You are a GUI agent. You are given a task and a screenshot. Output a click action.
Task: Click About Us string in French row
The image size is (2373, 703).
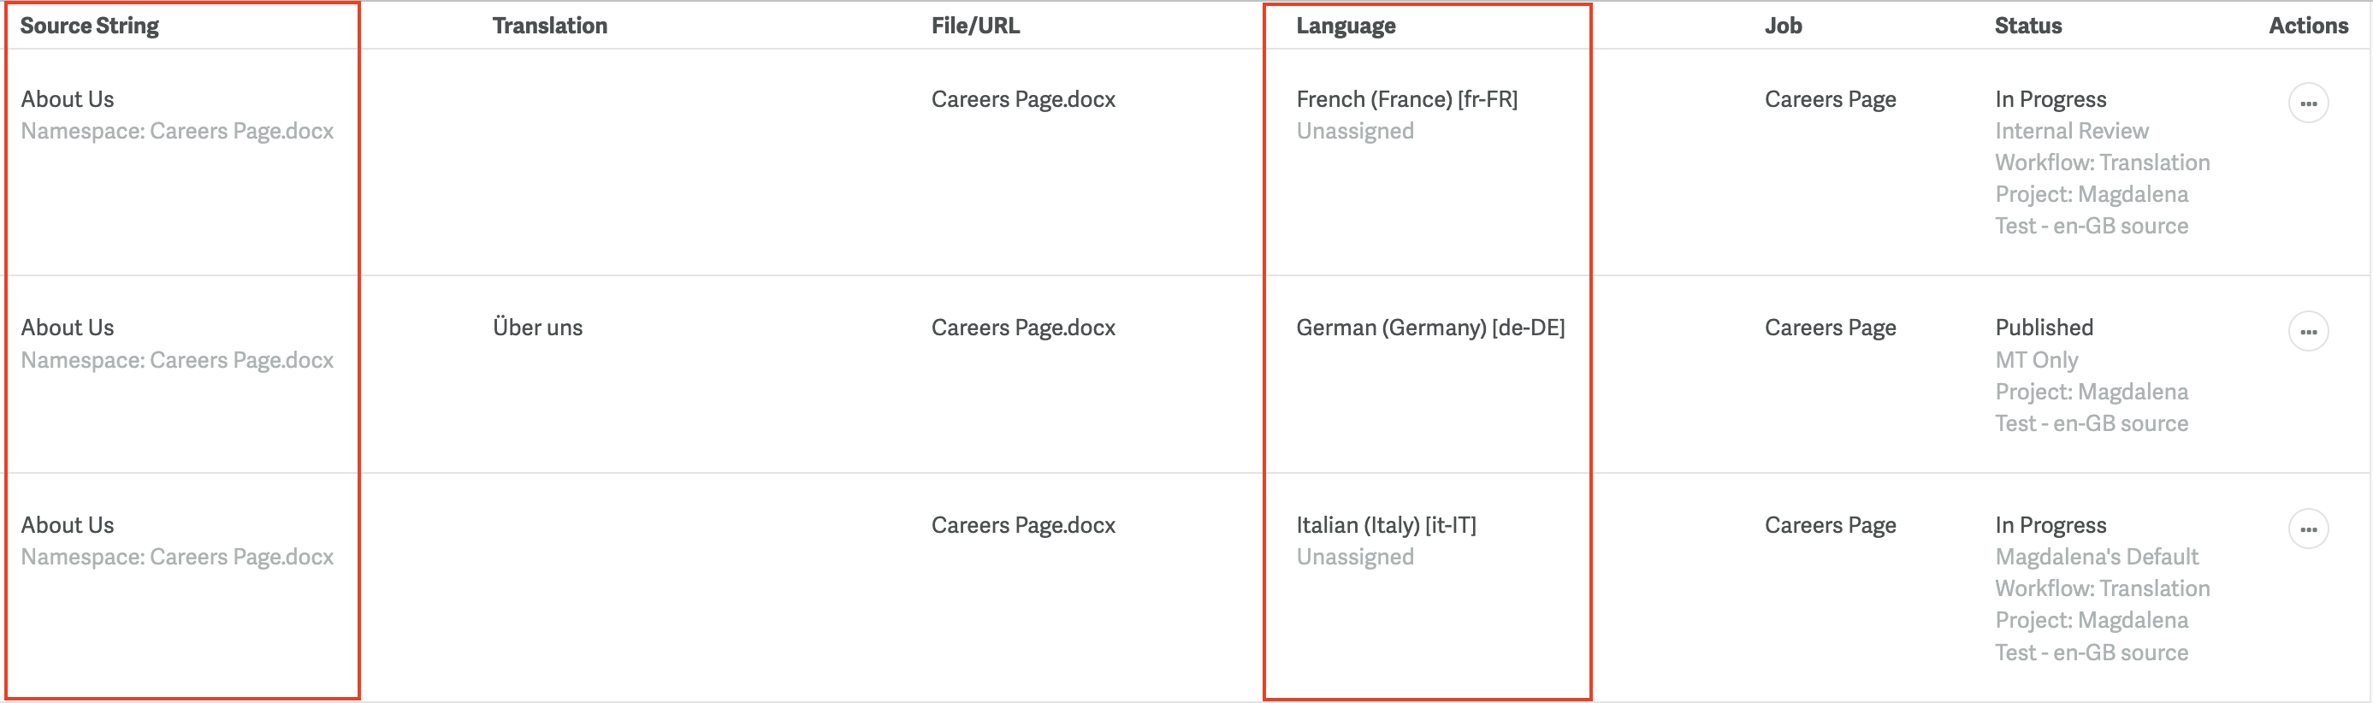68,99
